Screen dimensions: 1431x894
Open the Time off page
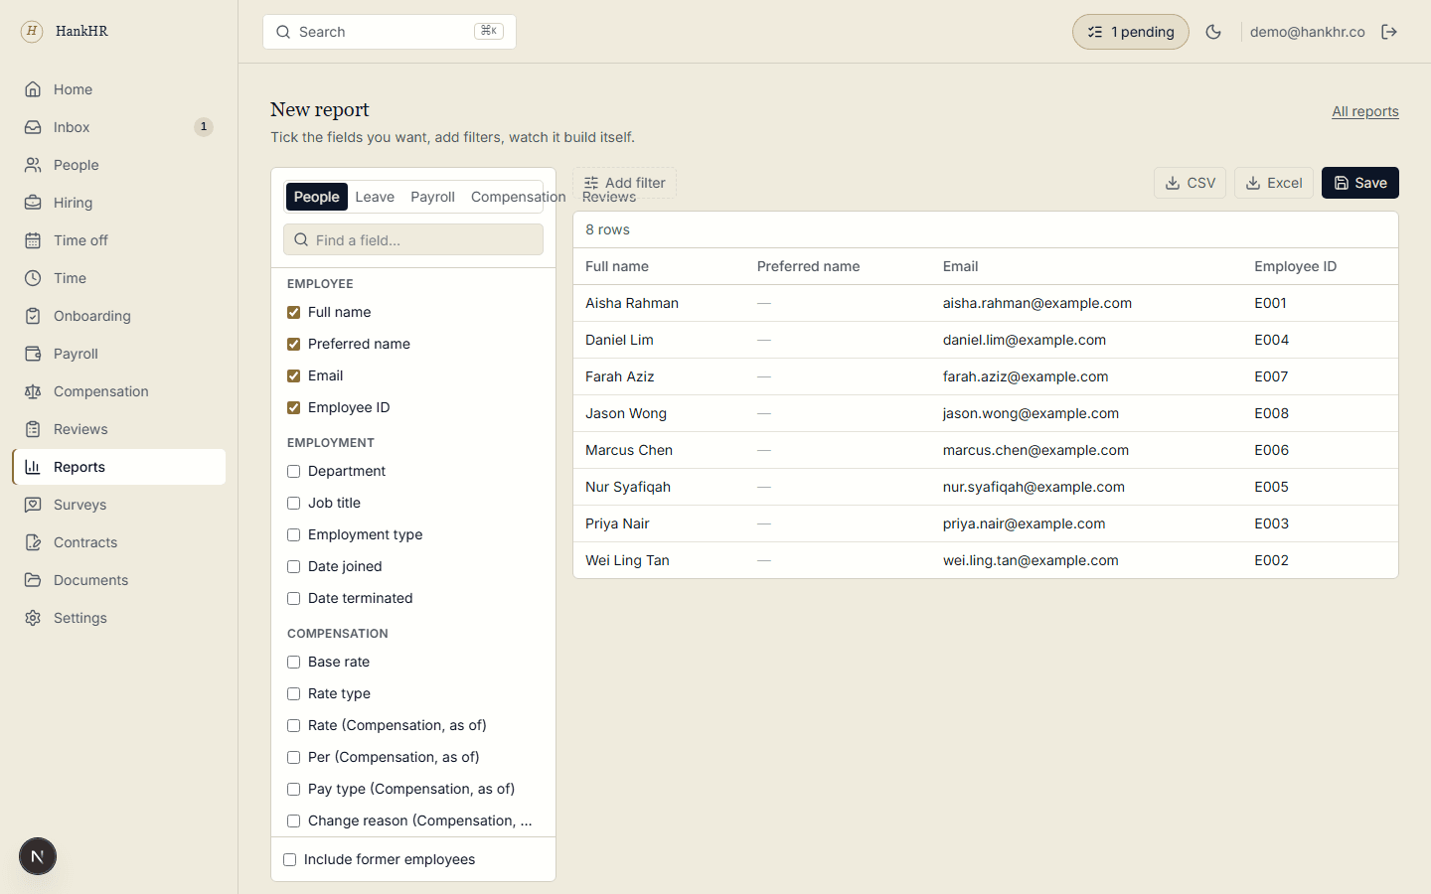click(x=119, y=240)
